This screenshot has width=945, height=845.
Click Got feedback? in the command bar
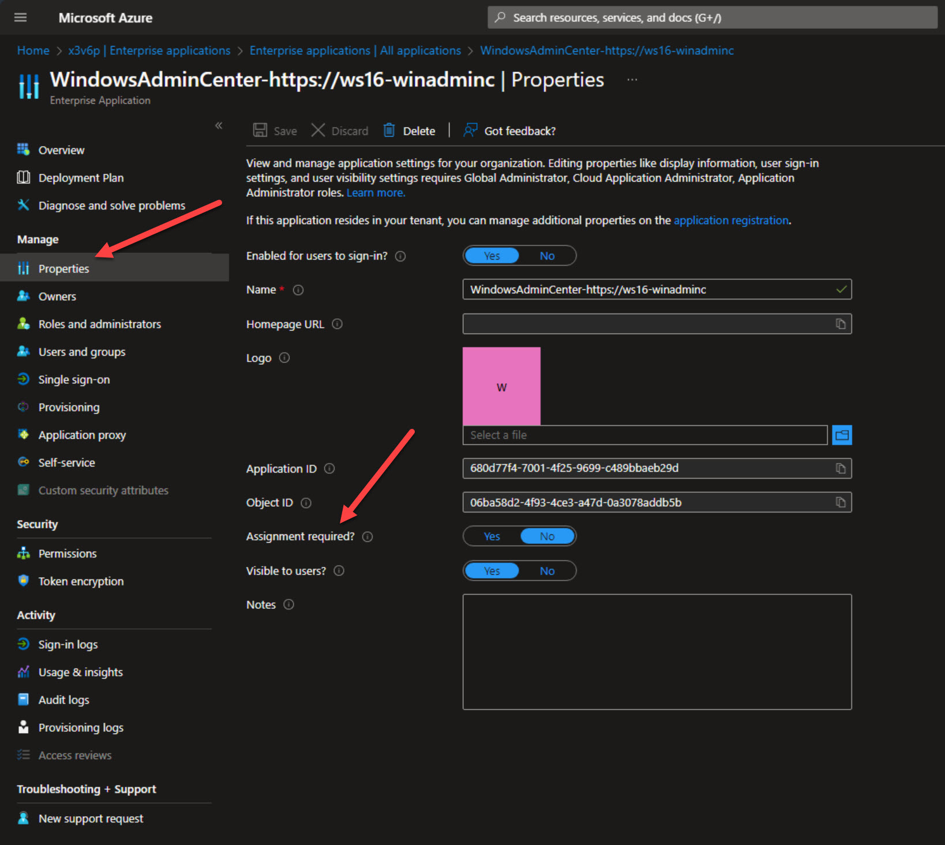[518, 130]
